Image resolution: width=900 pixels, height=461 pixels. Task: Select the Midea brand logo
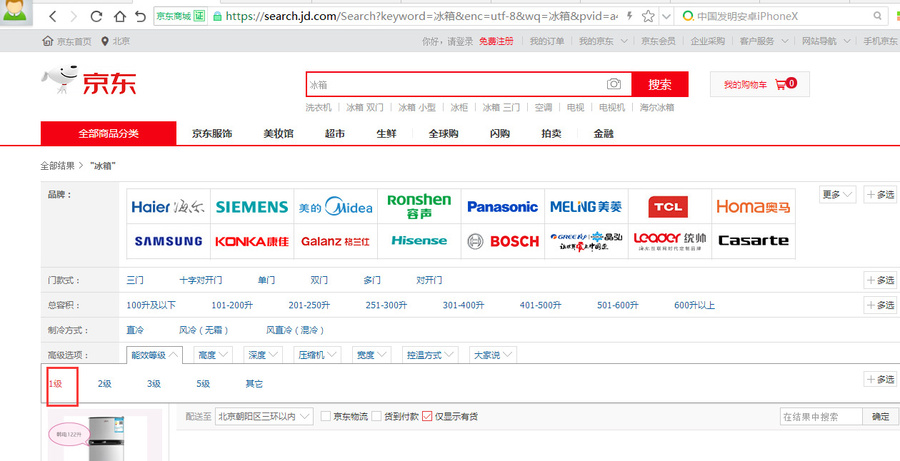336,207
